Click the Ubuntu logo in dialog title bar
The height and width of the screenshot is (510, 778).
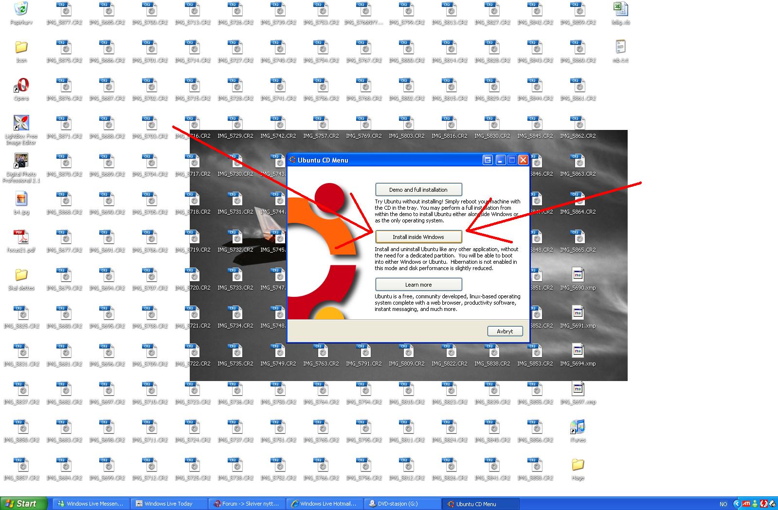293,160
